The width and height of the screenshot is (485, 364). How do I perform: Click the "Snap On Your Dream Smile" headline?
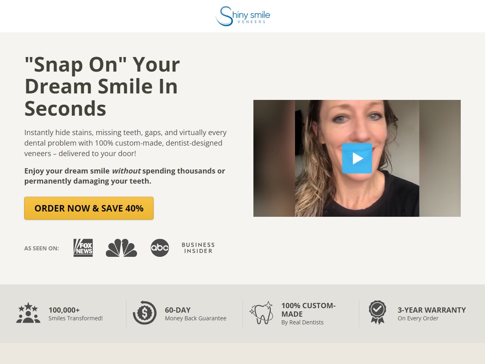(x=102, y=86)
